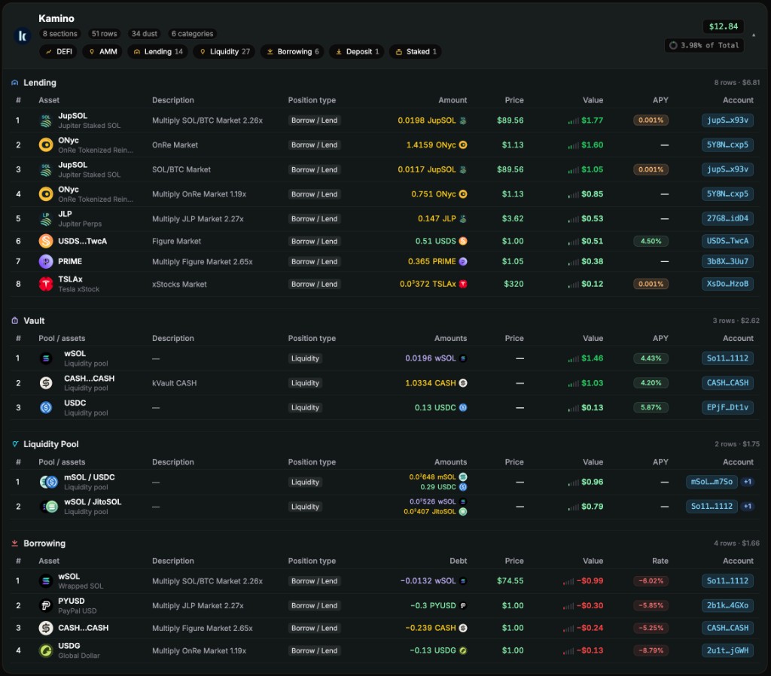Click JLP Jupiter Perps token icon
Image resolution: width=771 pixels, height=676 pixels.
[x=46, y=219]
